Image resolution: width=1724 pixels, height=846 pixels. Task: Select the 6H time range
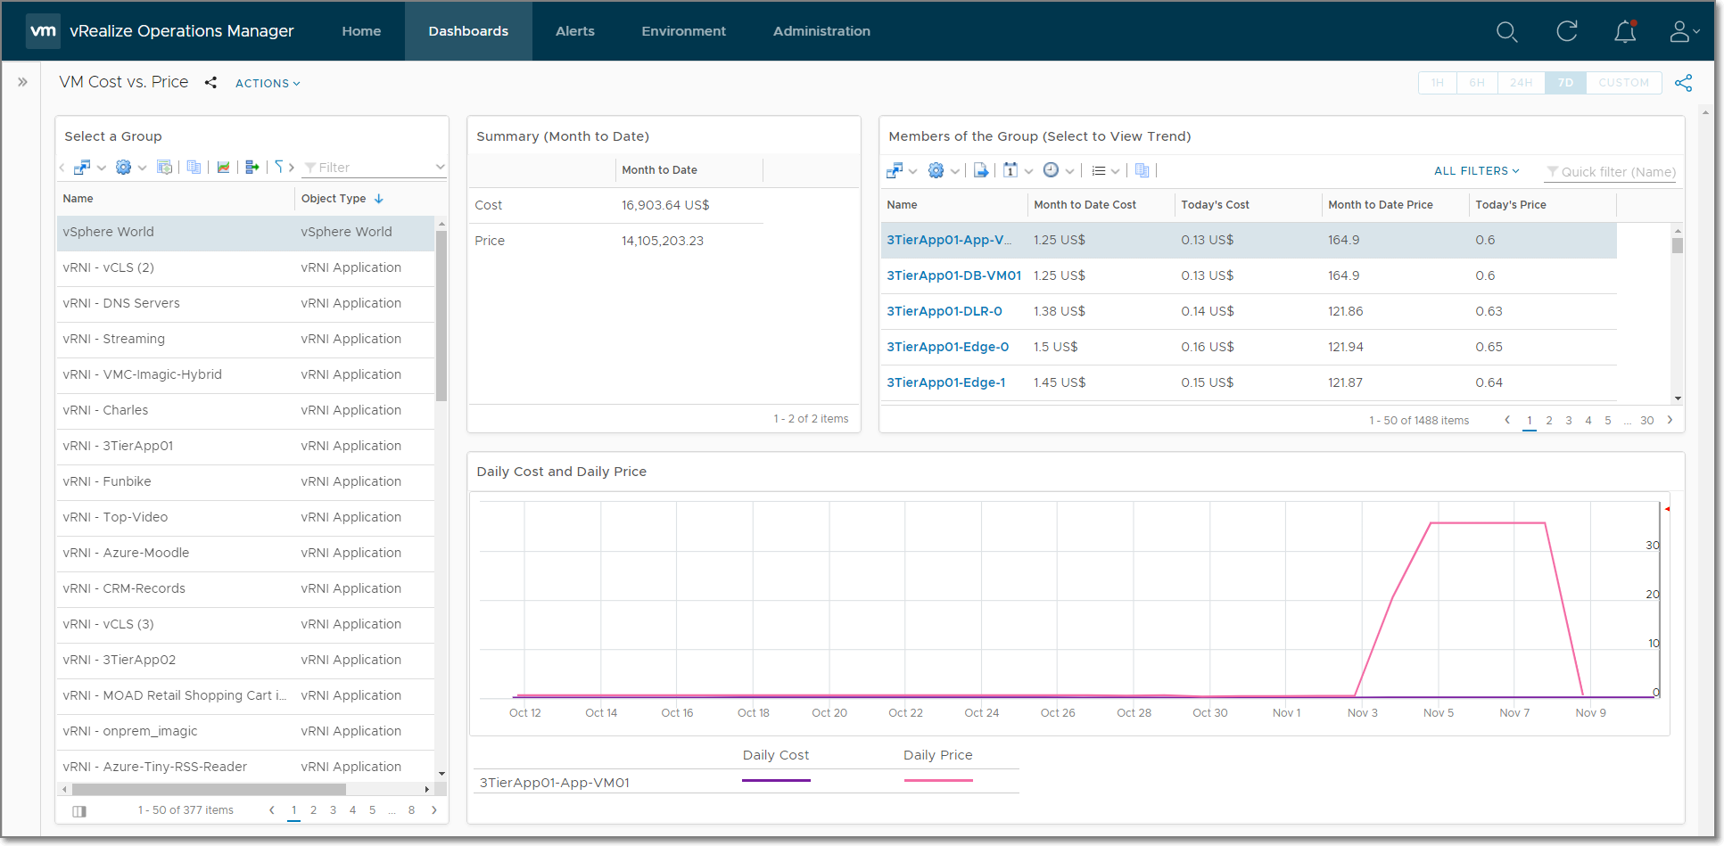pos(1477,83)
